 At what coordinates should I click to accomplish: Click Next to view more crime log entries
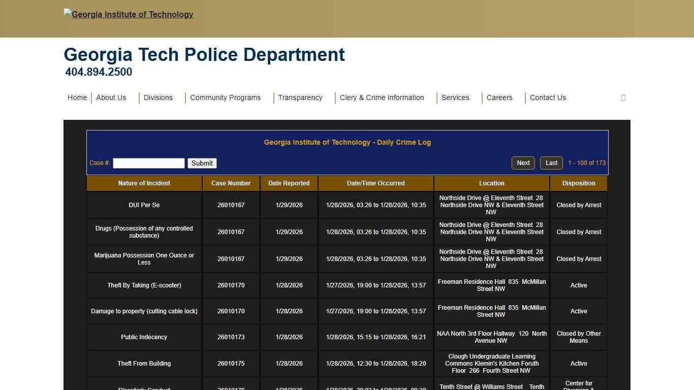523,163
